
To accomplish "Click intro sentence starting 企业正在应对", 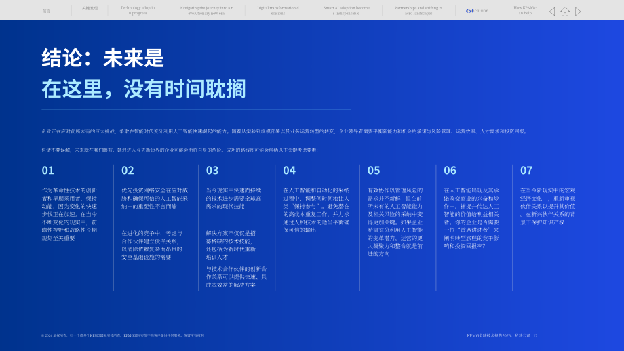I will click(285, 131).
